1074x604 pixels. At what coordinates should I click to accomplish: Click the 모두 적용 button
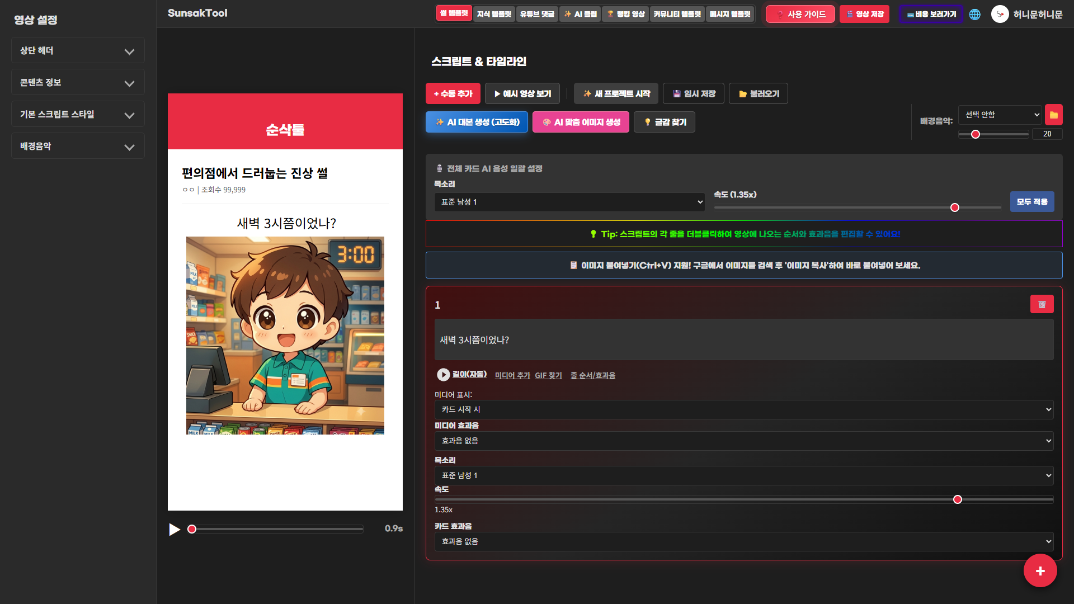tap(1032, 202)
